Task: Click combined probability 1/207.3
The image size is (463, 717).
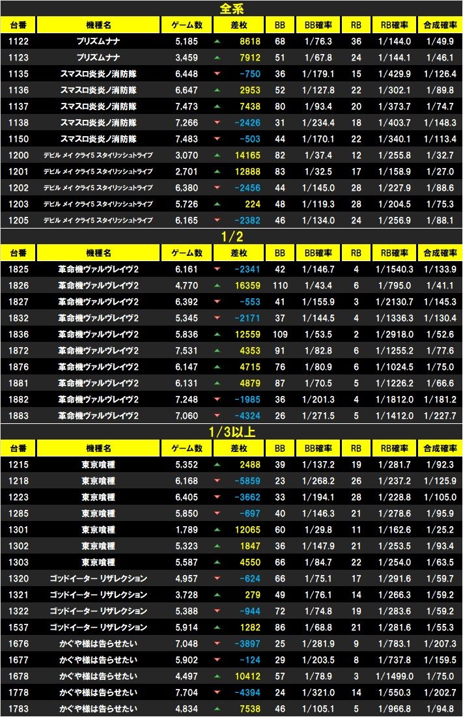Action: [440, 644]
